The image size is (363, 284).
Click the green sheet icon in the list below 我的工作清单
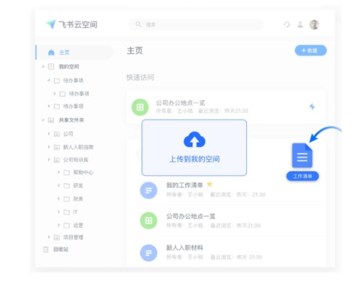149,221
